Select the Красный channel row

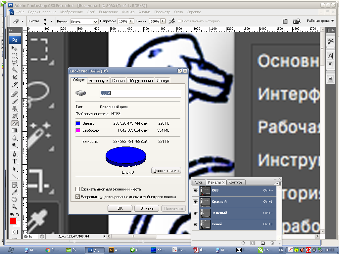coord(238,202)
